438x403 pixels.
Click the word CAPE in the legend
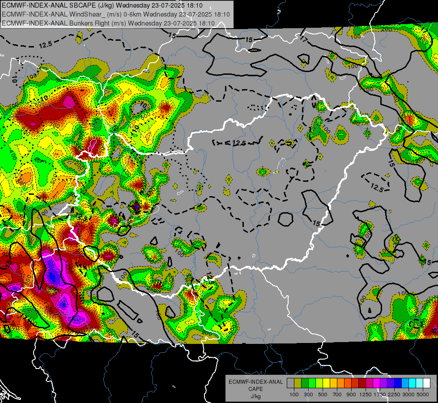(x=255, y=389)
